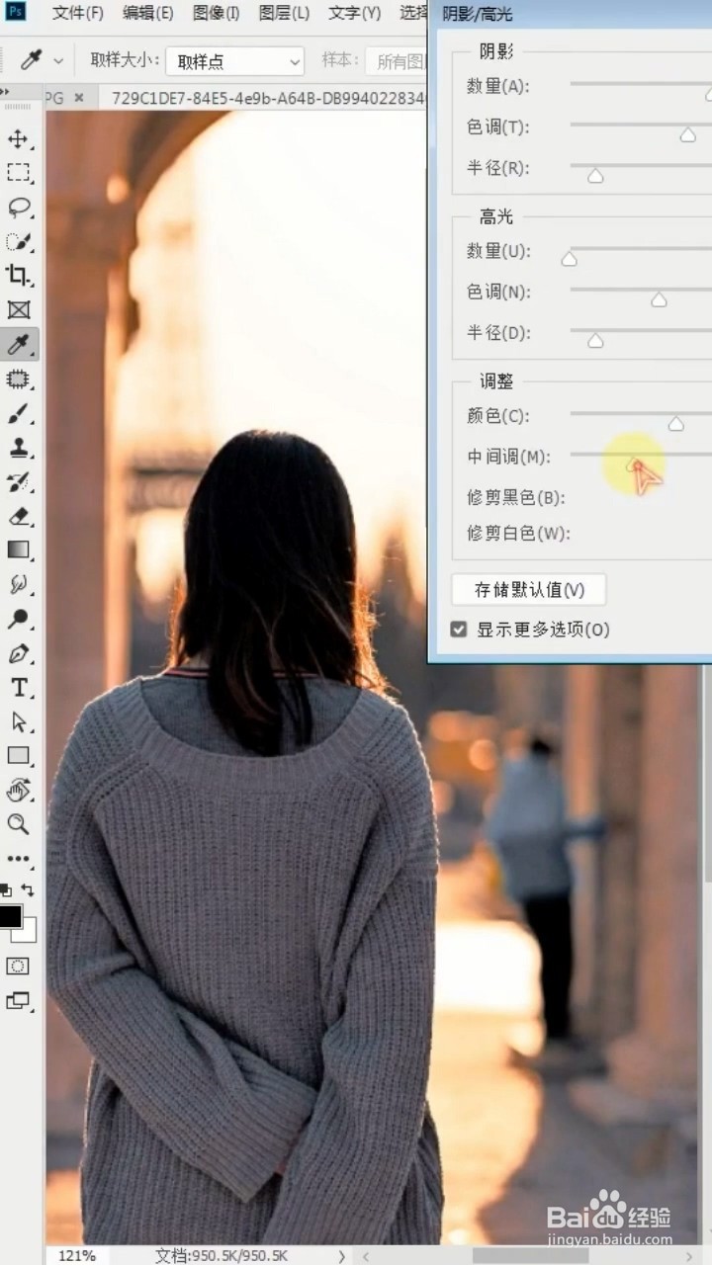Click the 修剪白色(W) label
Viewport: 712px width, 1265px height.
click(518, 534)
